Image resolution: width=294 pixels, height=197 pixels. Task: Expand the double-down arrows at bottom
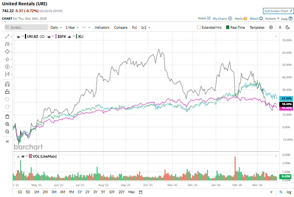pyautogui.click(x=271, y=192)
